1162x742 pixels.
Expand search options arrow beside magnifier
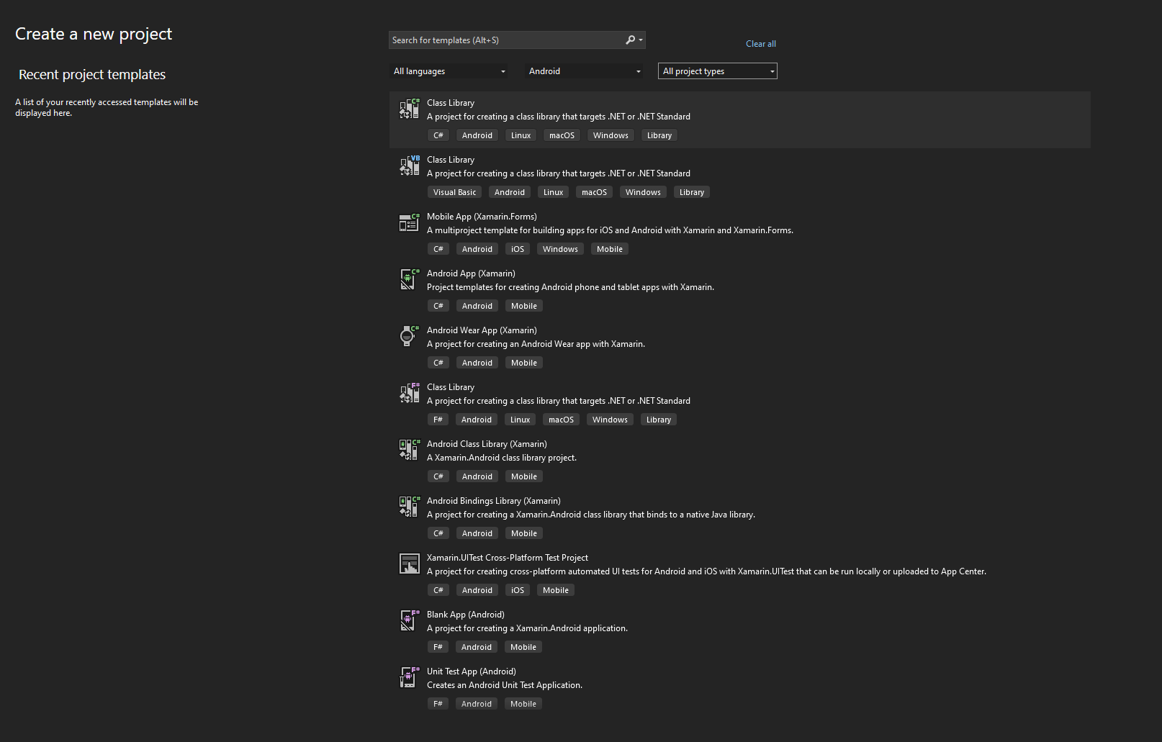641,40
